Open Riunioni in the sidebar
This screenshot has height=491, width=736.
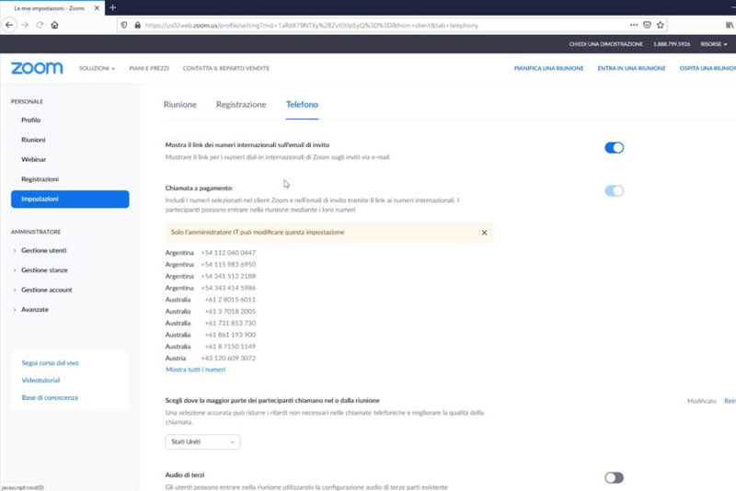[x=33, y=140]
